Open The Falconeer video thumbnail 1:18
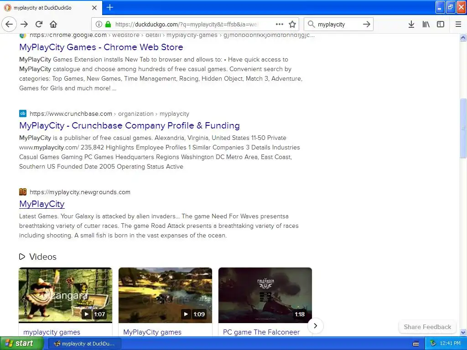Viewport: 467px width, 350px height. coord(265,295)
